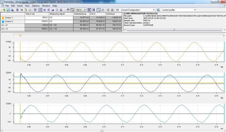Click the copy toolbar icon

tap(22, 10)
